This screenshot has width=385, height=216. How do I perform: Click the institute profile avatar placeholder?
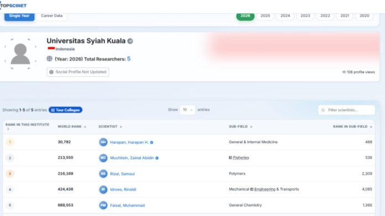[x=20, y=54]
